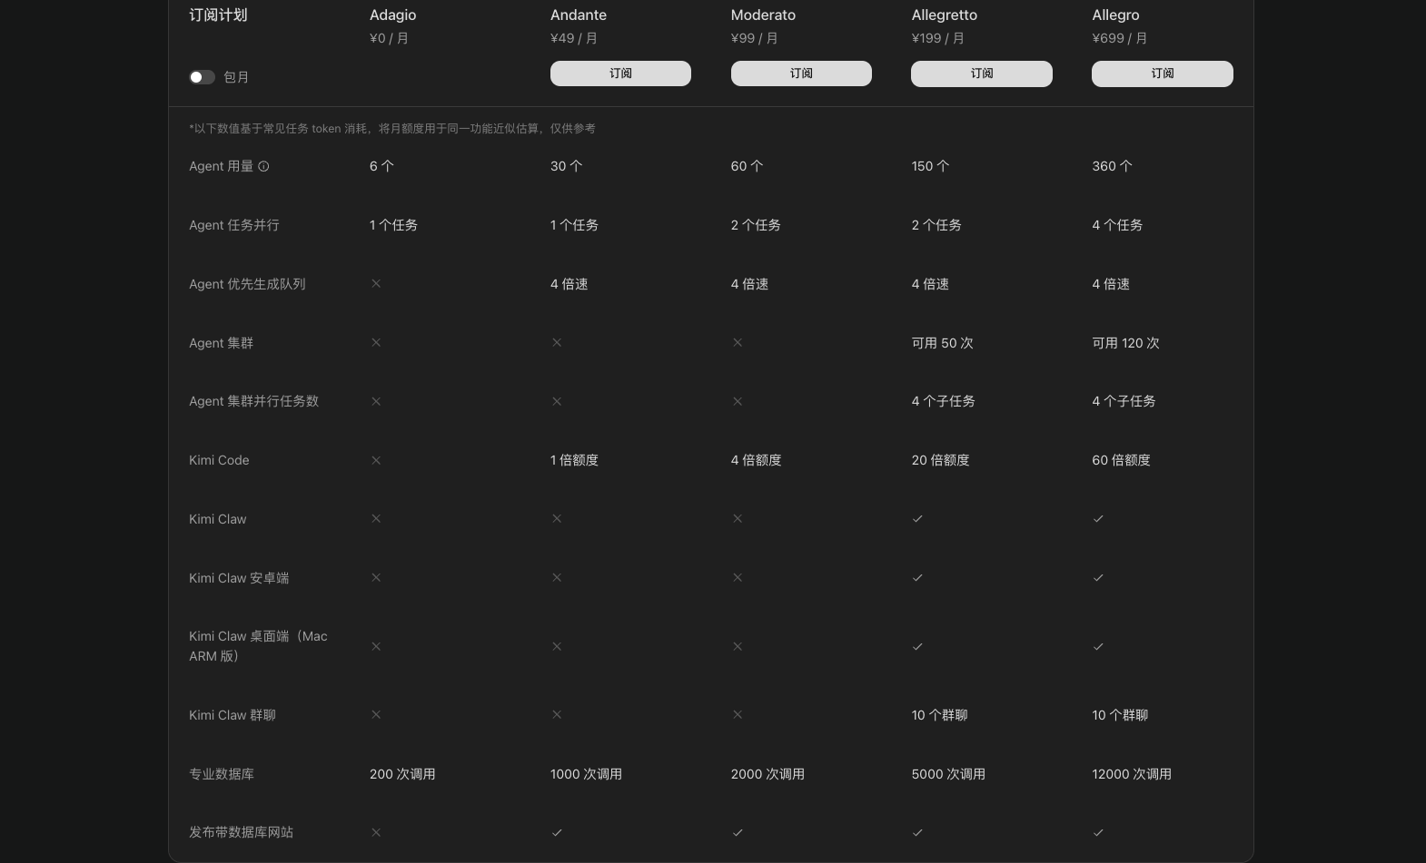Click the Adagio cross for 发布带数据库网站
This screenshot has width=1426, height=863.
(x=376, y=832)
